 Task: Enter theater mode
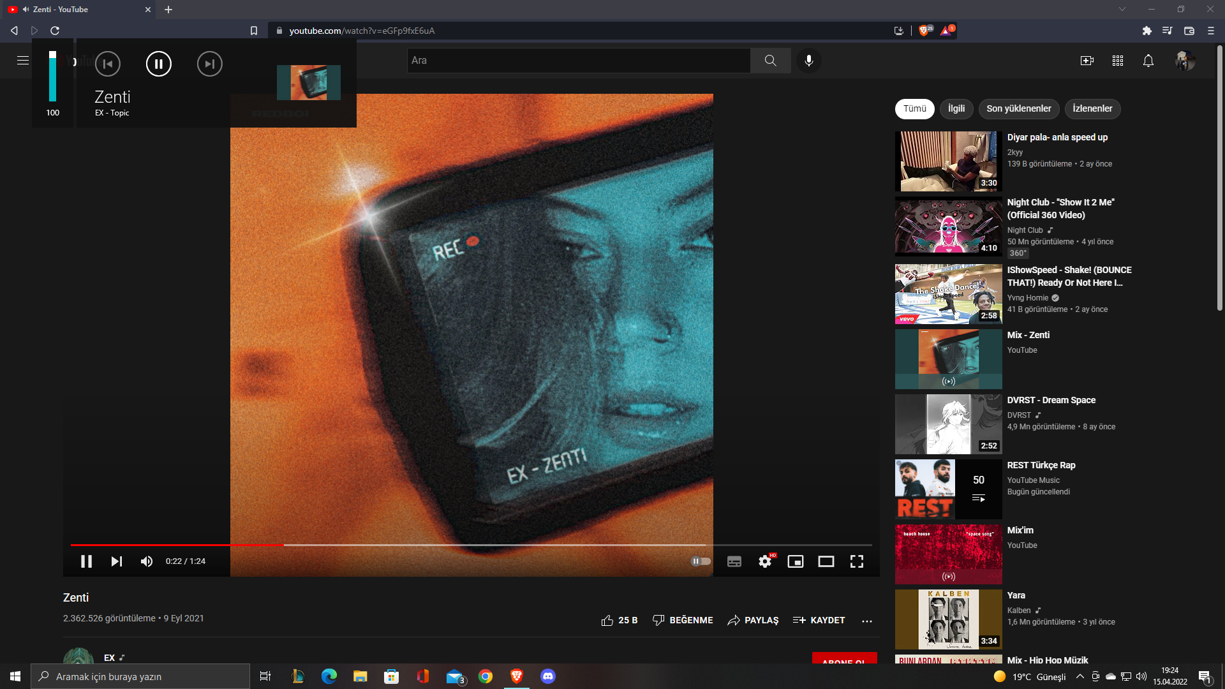click(x=826, y=561)
